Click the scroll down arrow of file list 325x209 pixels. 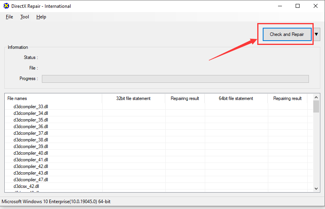[316, 189]
